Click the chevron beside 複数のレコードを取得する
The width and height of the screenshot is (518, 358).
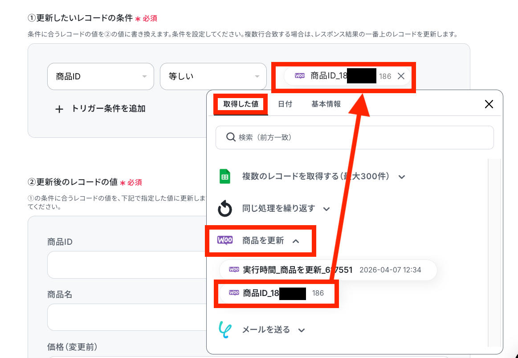click(x=402, y=177)
